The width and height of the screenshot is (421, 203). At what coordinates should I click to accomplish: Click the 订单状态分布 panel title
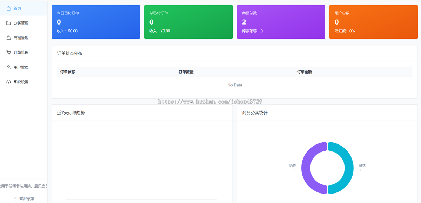70,53
